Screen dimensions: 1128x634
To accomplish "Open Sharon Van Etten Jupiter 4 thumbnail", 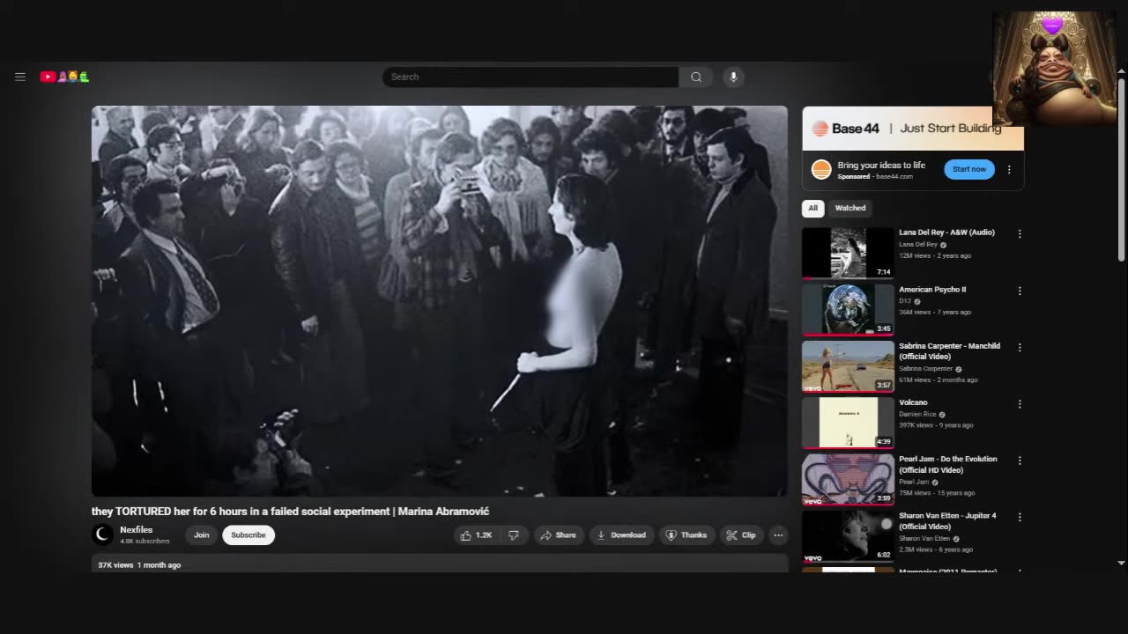I will (x=848, y=535).
